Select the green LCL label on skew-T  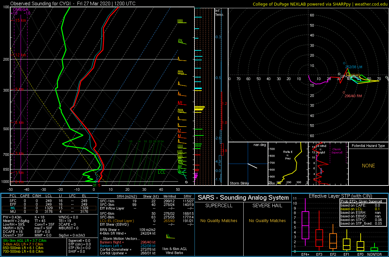162,172
